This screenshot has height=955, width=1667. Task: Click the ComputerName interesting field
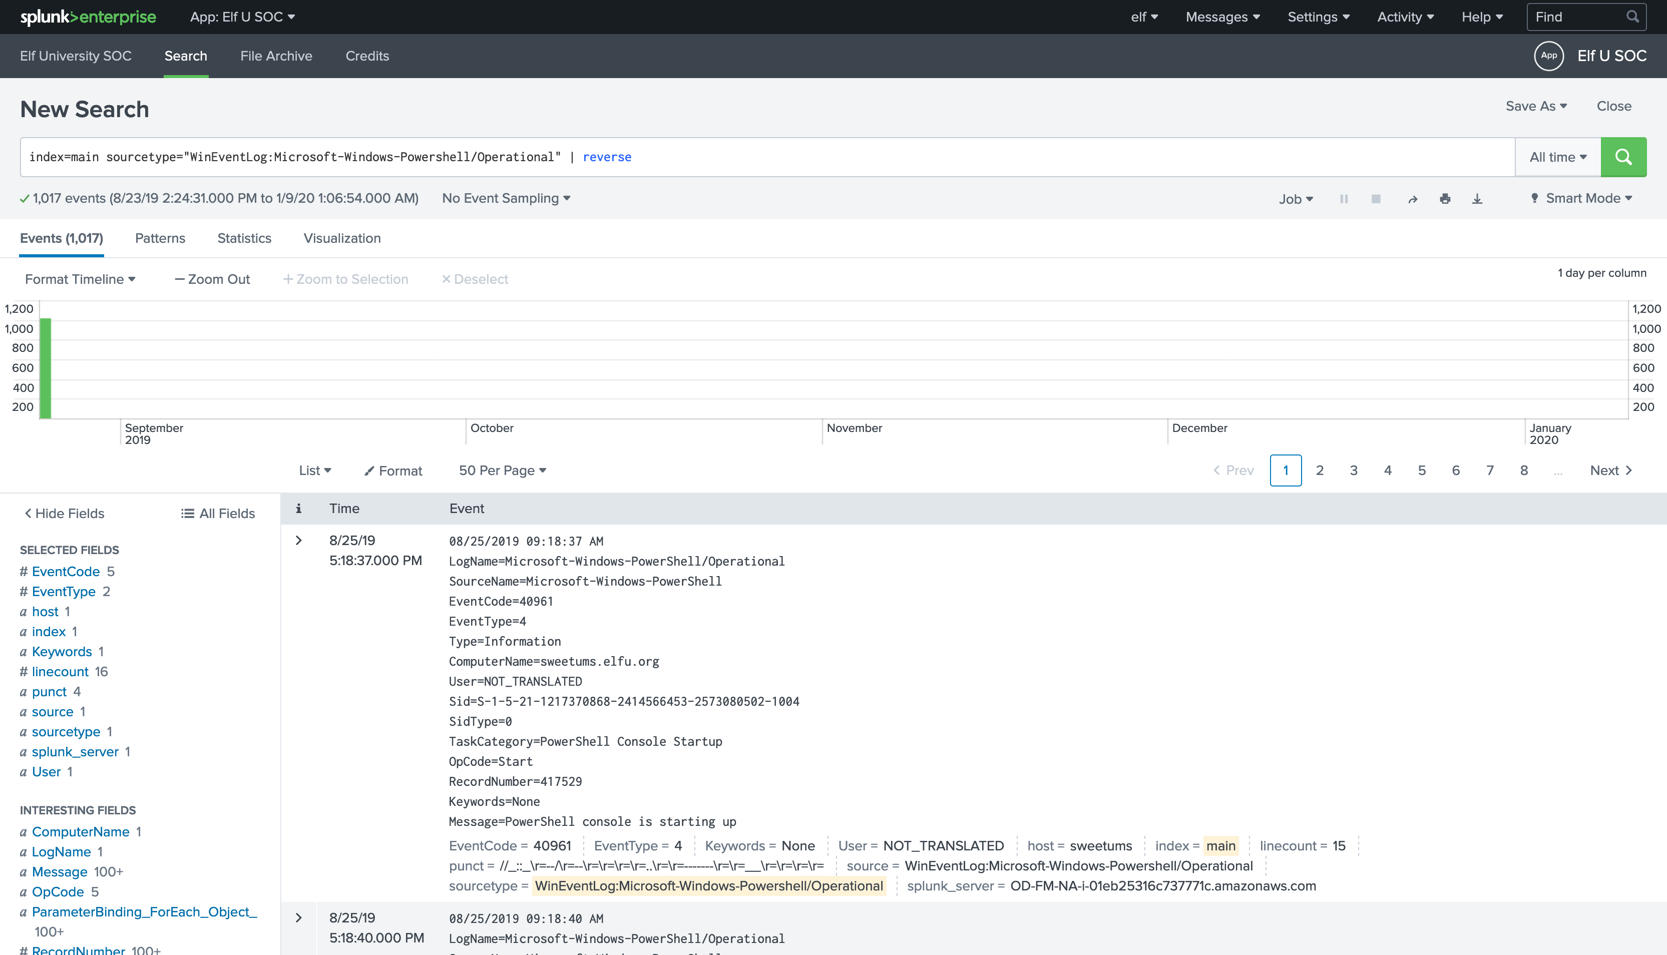[81, 832]
